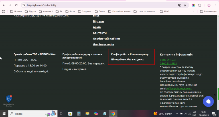Select text Перерва з 13:00 до 14:00.
Screen dimensions: 219x117
[x=31, y=66]
